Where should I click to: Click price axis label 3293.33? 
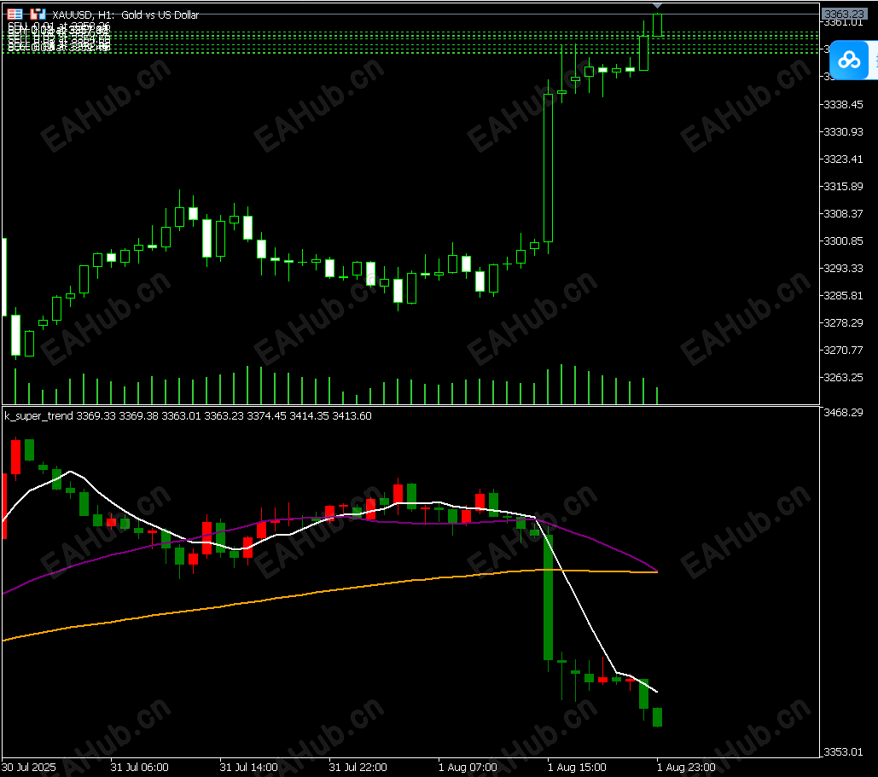(x=844, y=268)
